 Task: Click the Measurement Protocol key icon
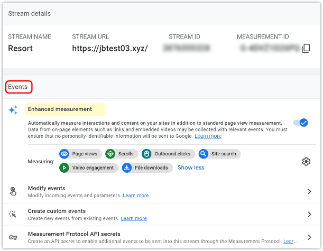pyautogui.click(x=13, y=237)
